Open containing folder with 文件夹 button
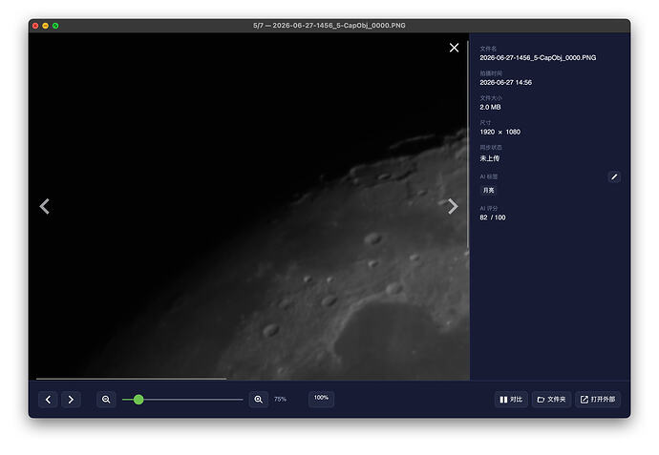Image resolution: width=659 pixels, height=455 pixels. (x=551, y=399)
